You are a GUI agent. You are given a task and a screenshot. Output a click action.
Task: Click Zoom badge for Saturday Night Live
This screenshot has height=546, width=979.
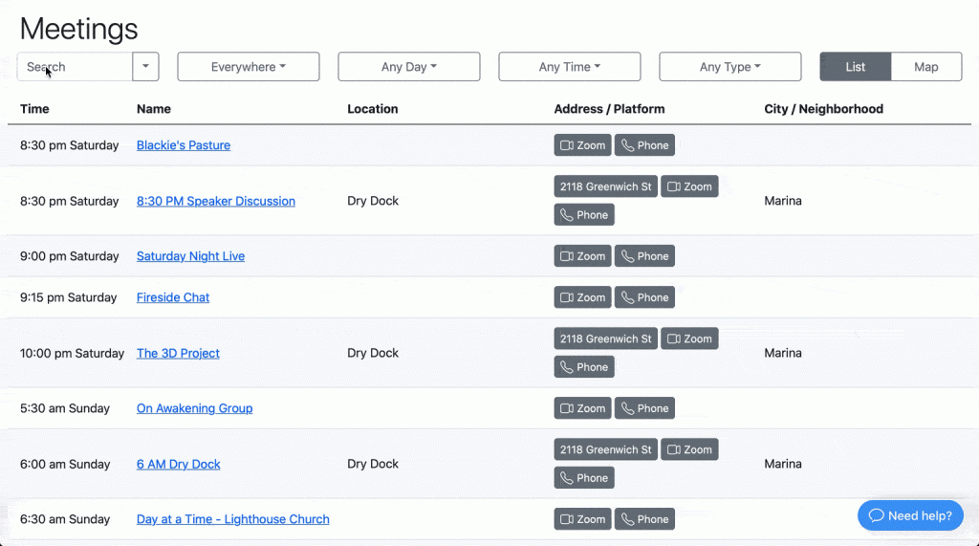(582, 256)
